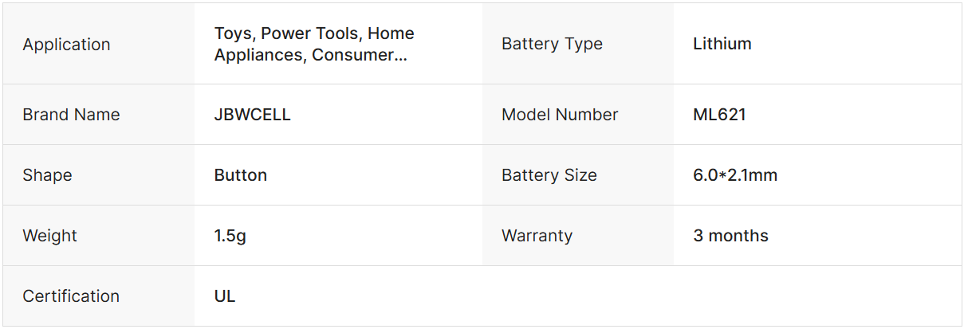Image resolution: width=964 pixels, height=329 pixels.
Task: Click the Application label cell
Action: pyautogui.click(x=67, y=45)
